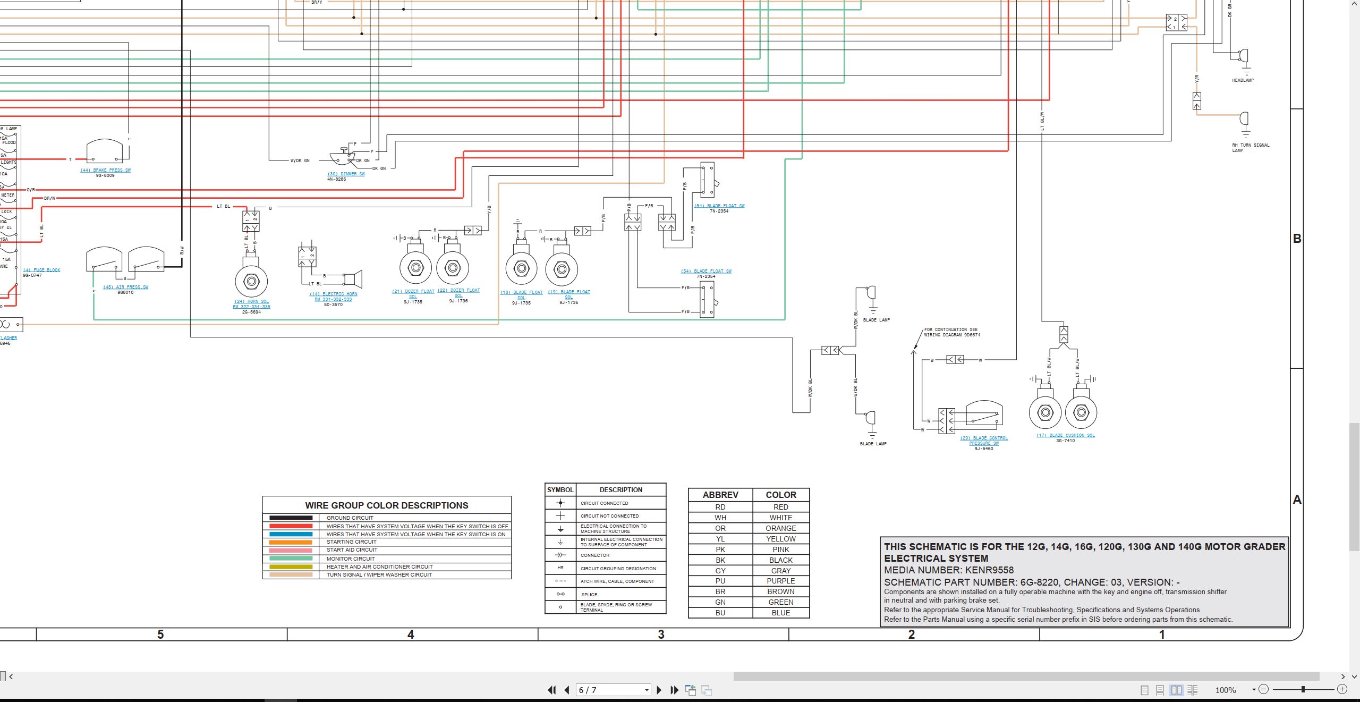Click the orange STARTING CIRCUIT color swatch
This screenshot has width=1360, height=702.
291,542
